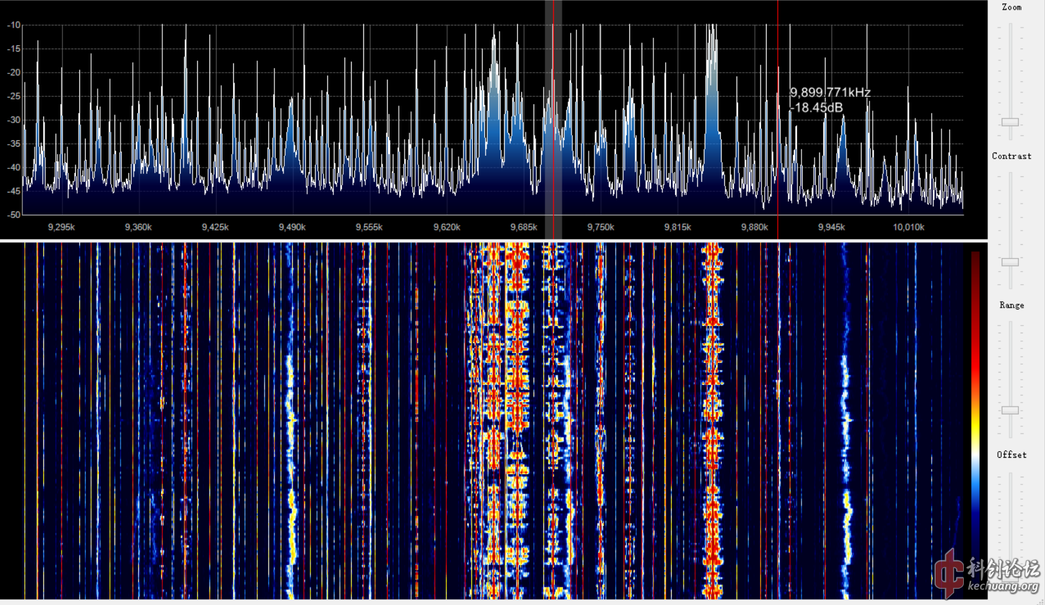This screenshot has height=605, width=1045.
Task: Click the Contrast slider handle
Action: point(1010,262)
